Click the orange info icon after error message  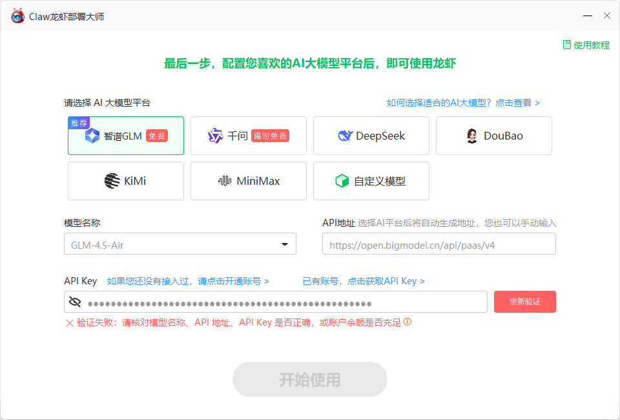coord(408,322)
